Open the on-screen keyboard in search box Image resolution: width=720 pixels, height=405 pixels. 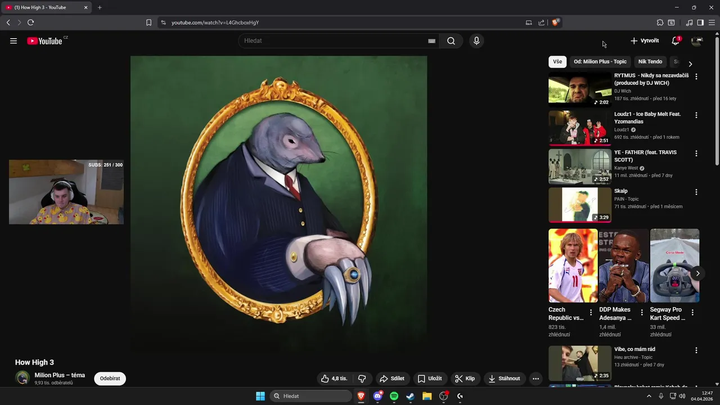click(431, 41)
